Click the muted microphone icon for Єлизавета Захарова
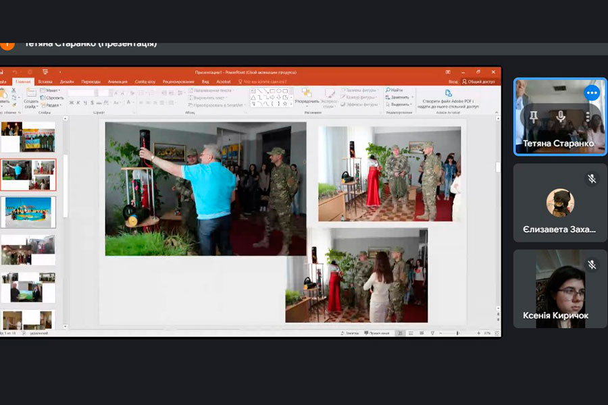This screenshot has width=608, height=405. pyautogui.click(x=592, y=179)
